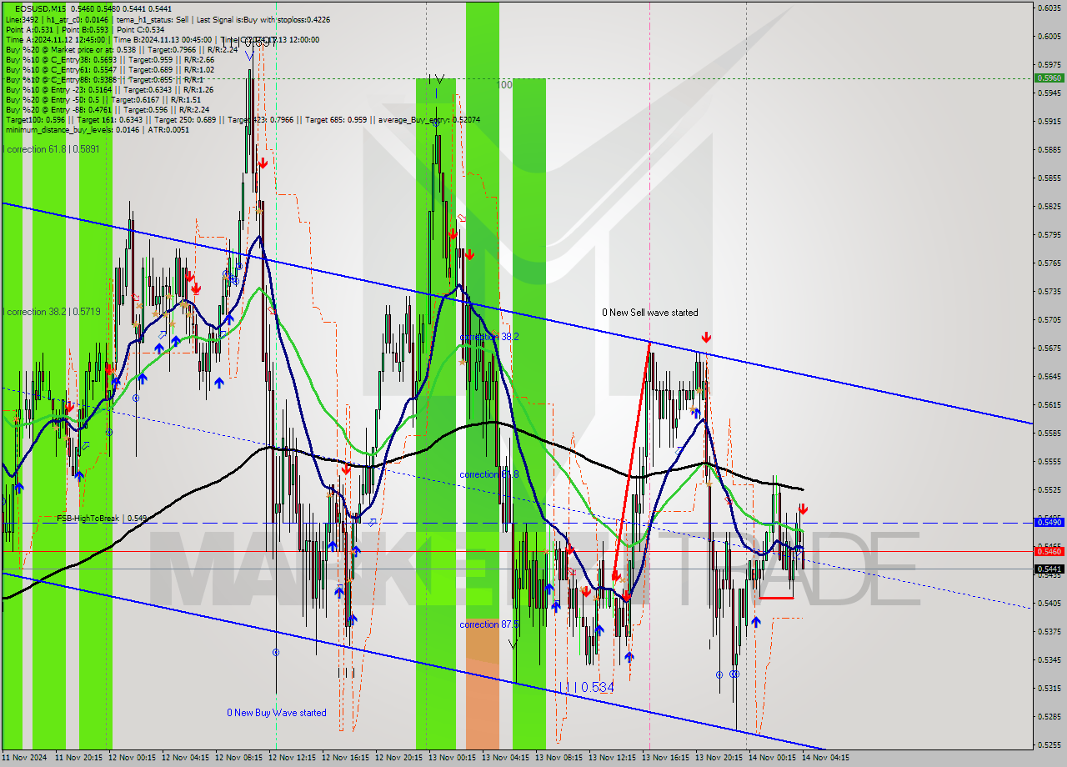Click the red sell arrow near the 0.5490 tag
This screenshot has width=1067, height=767.
803,509
